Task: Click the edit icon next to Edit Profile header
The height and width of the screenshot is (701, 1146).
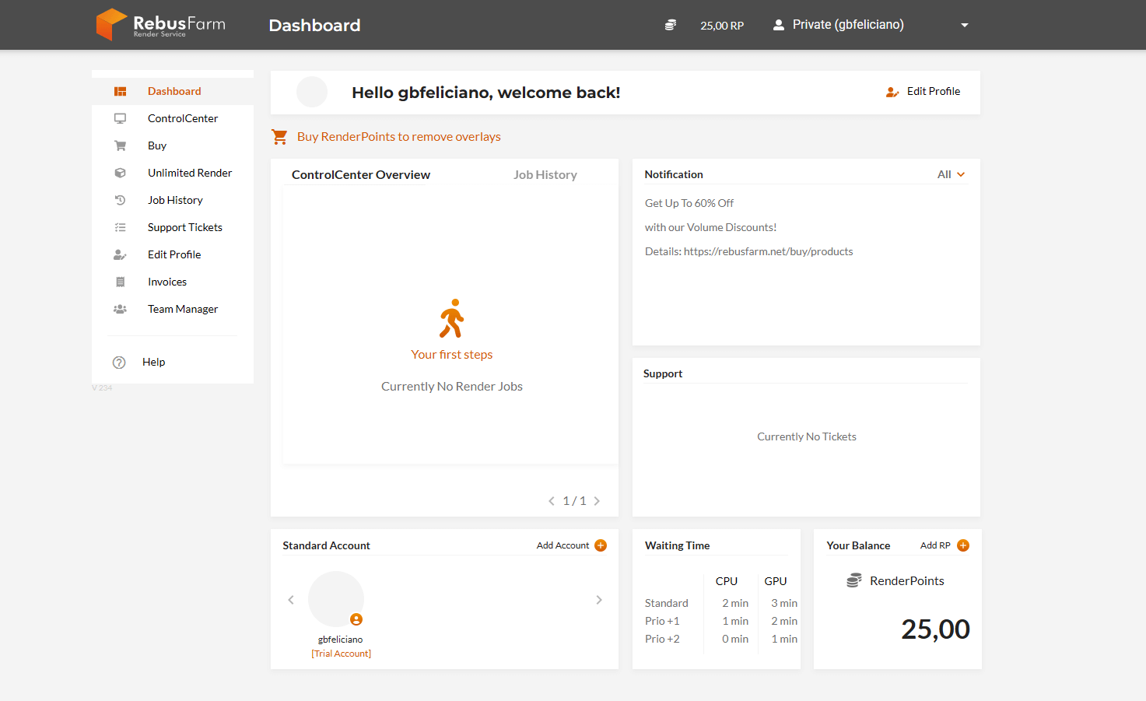Action: pos(892,92)
